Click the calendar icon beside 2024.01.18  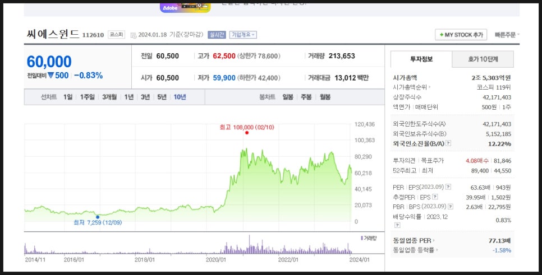(x=134, y=35)
